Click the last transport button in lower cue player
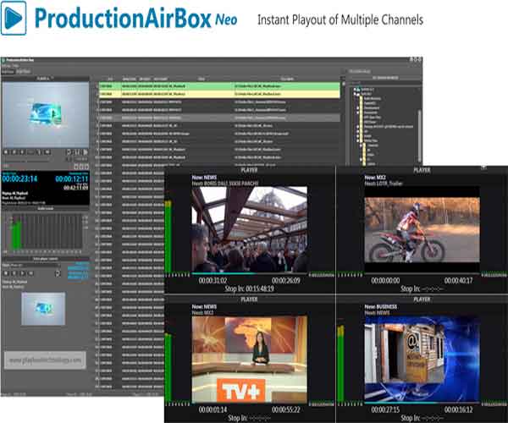508x423 pixels. [30, 273]
